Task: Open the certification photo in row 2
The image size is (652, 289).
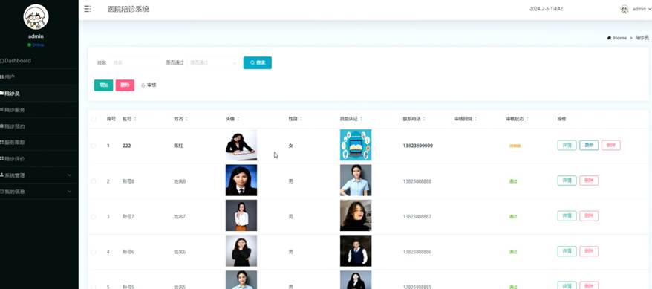Action: click(x=356, y=180)
